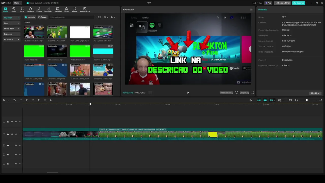Open the Legendas tab
This screenshot has width=325, height=183.
click(58, 10)
